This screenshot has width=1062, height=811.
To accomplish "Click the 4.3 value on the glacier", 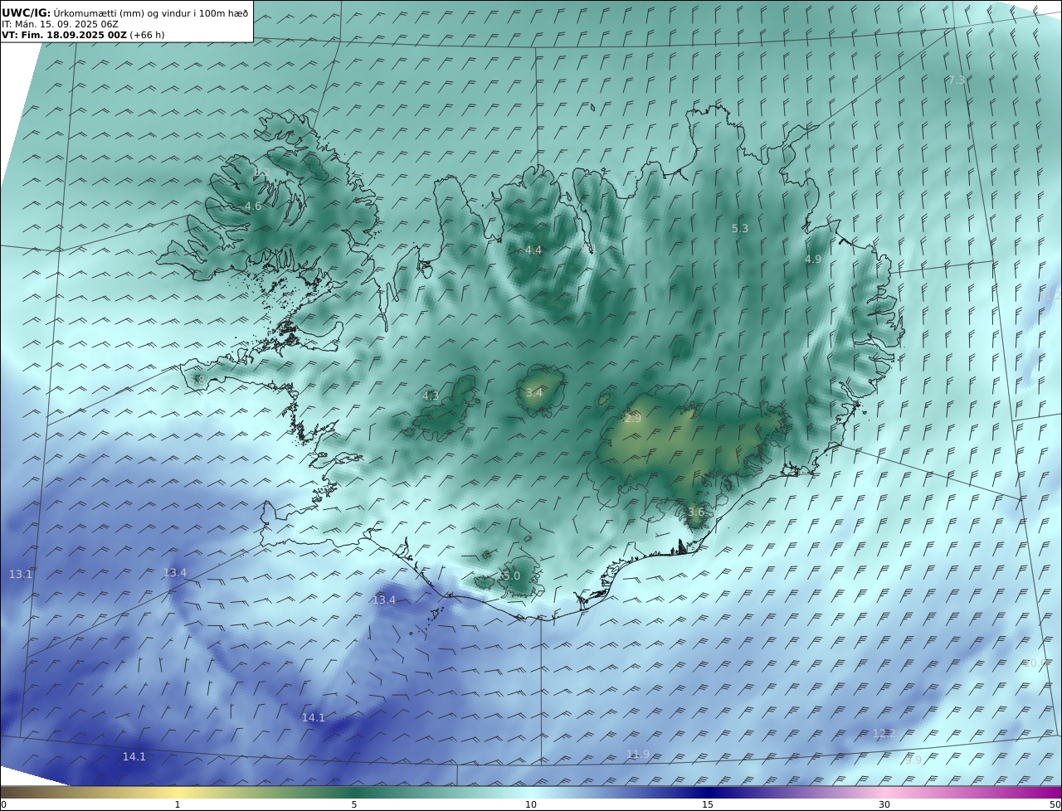I will [431, 396].
